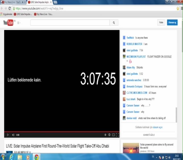This screenshot has height=160, width=183.
Task: Open player settings gear icon
Action: point(109,135)
